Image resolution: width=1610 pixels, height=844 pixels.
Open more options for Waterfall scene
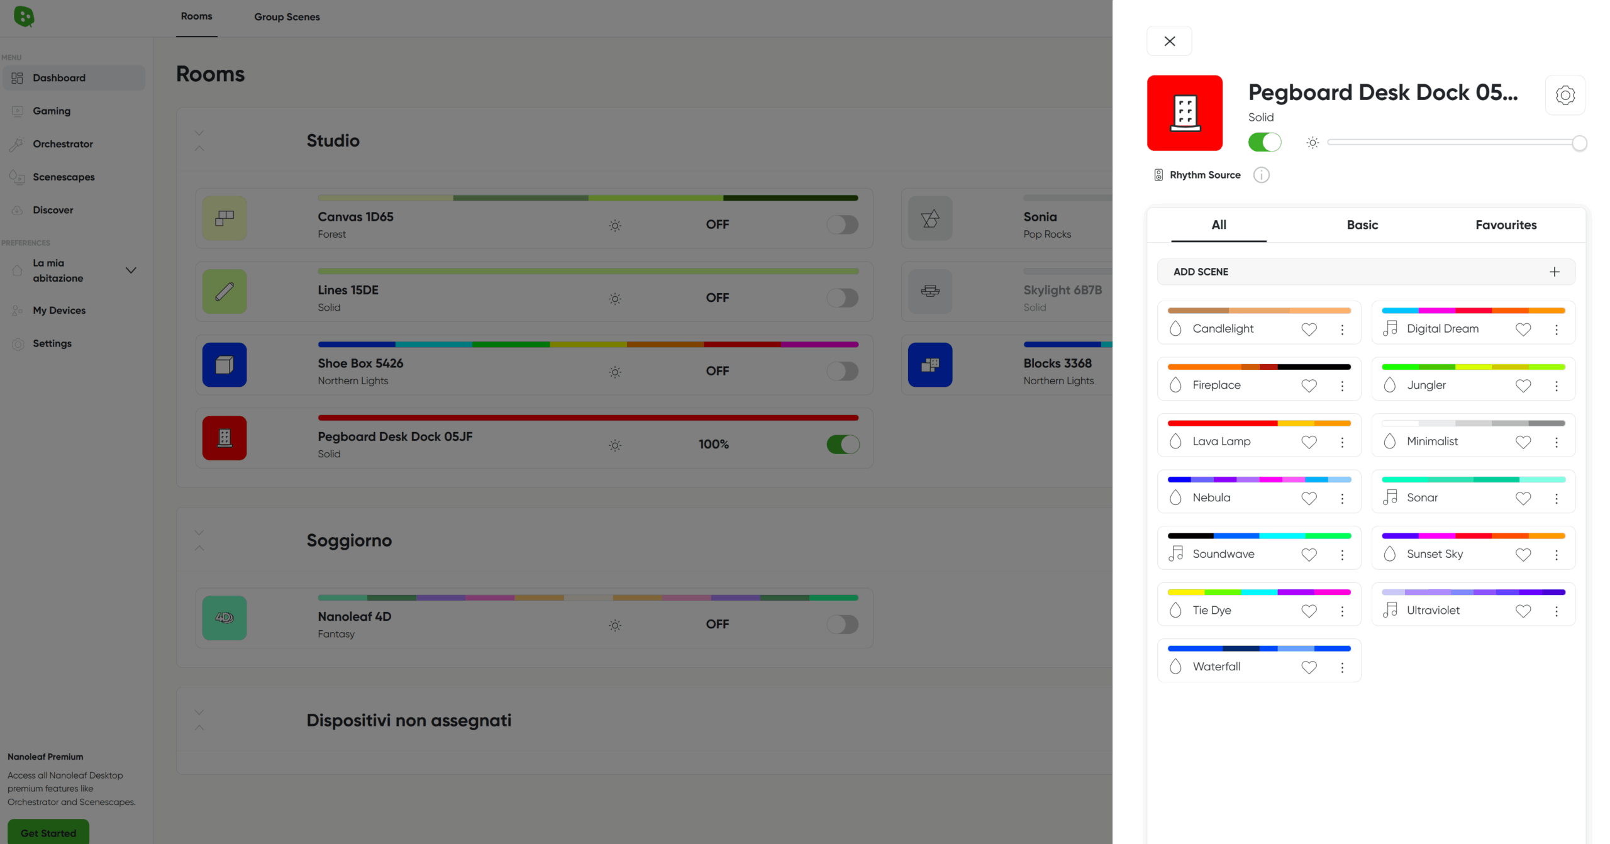tap(1342, 667)
